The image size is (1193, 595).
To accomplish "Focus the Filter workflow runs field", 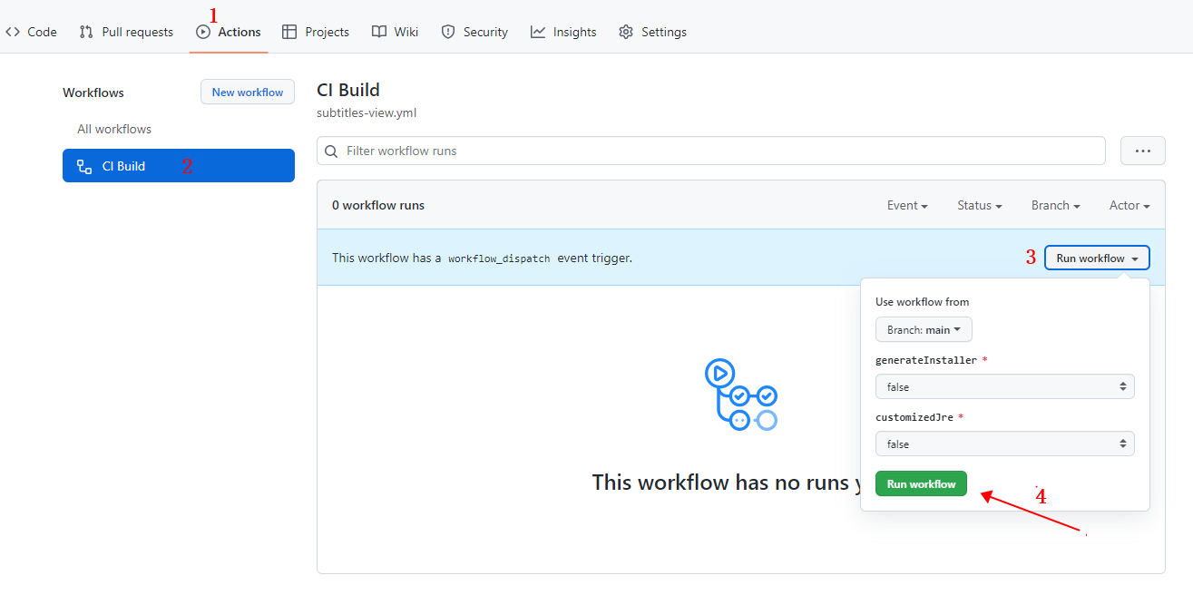I will tap(711, 151).
